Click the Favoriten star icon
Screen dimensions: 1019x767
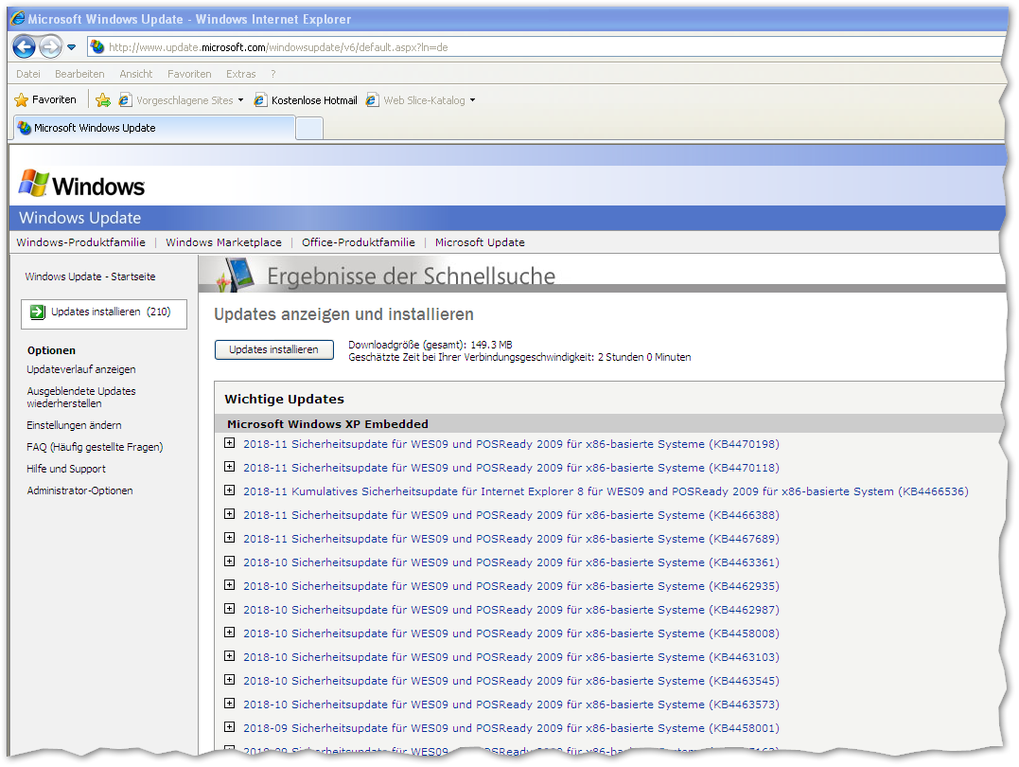click(x=22, y=100)
